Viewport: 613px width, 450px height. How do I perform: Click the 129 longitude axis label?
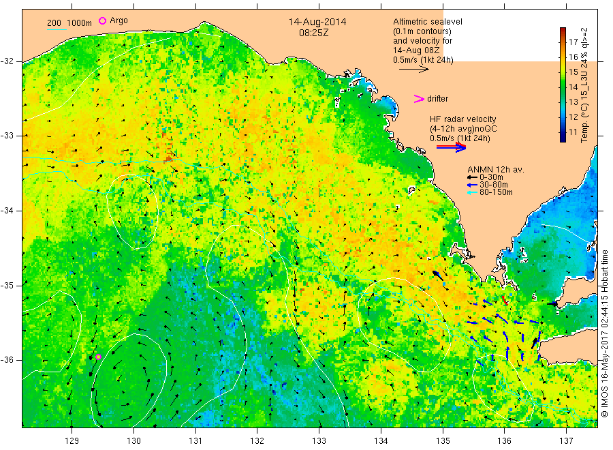point(72,441)
